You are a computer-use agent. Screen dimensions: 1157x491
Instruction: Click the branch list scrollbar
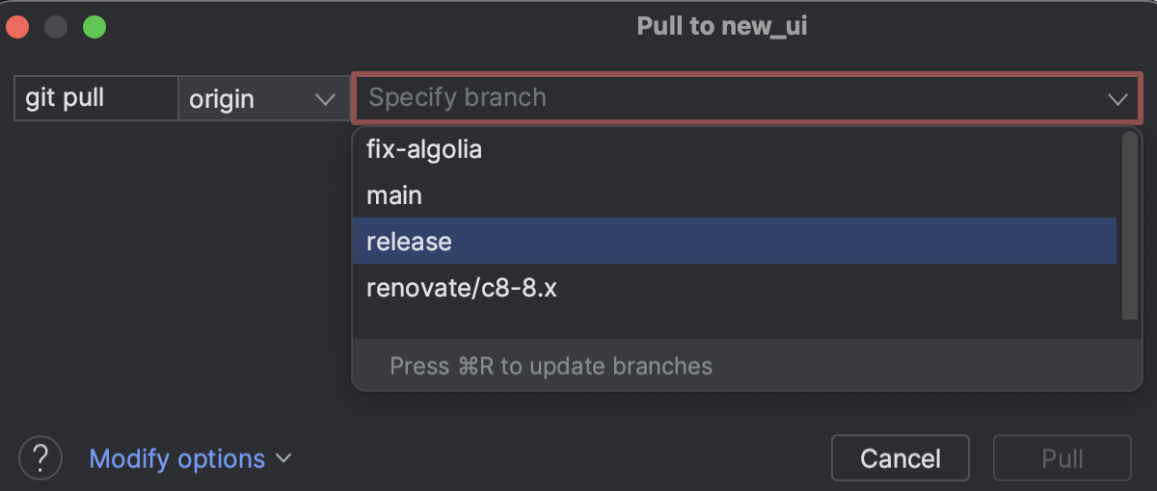1130,226
